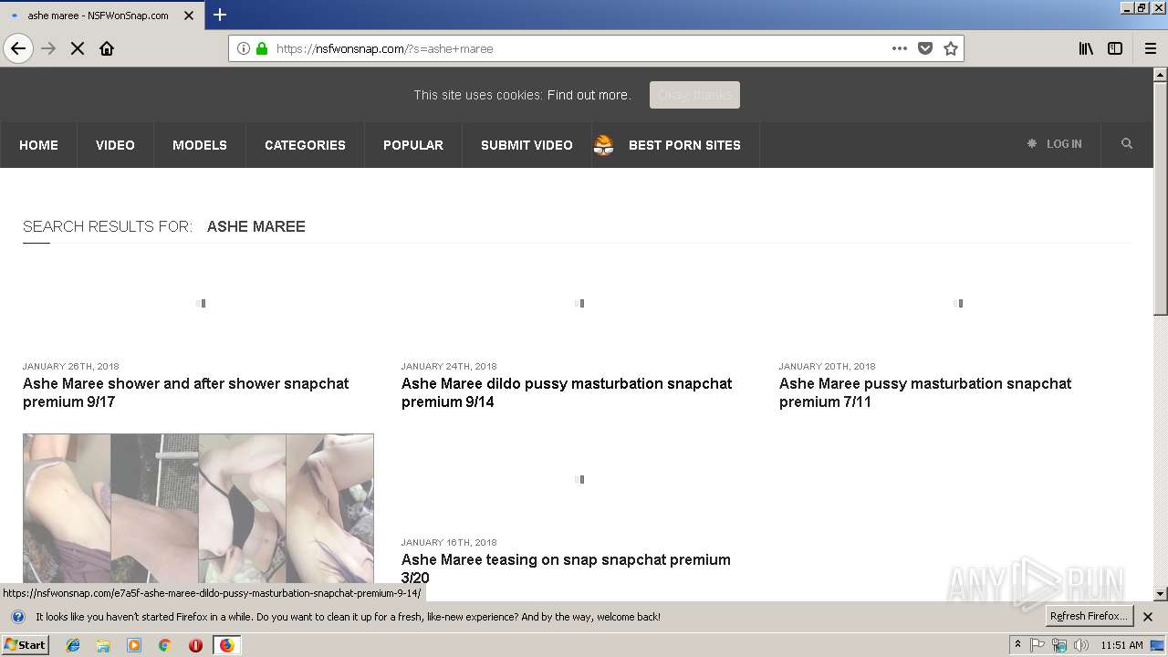
Task: Dismiss the Firefox refresh notification bar
Action: (x=1148, y=617)
